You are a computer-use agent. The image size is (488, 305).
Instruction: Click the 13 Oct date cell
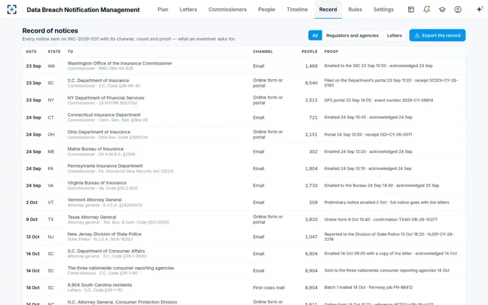(33, 237)
